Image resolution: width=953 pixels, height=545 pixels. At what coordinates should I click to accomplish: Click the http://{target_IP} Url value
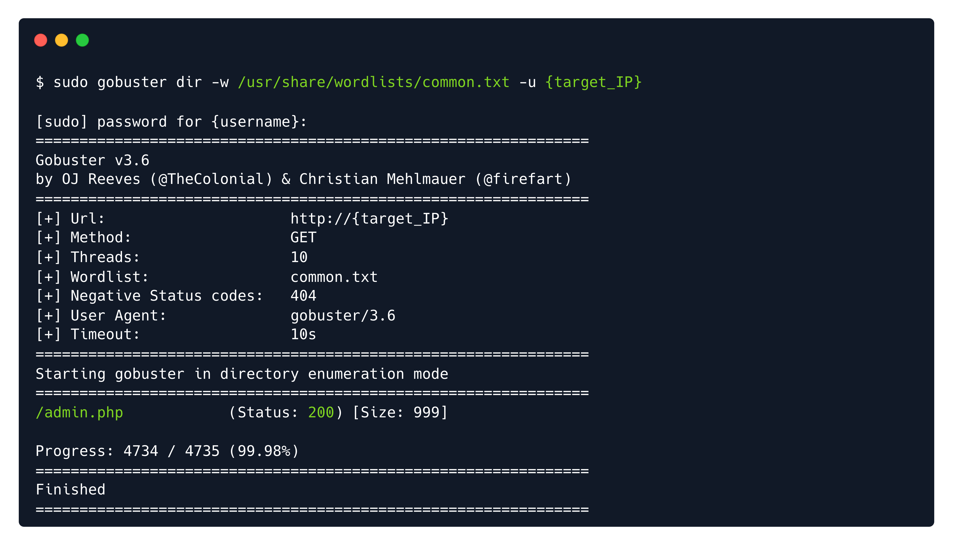click(x=369, y=219)
